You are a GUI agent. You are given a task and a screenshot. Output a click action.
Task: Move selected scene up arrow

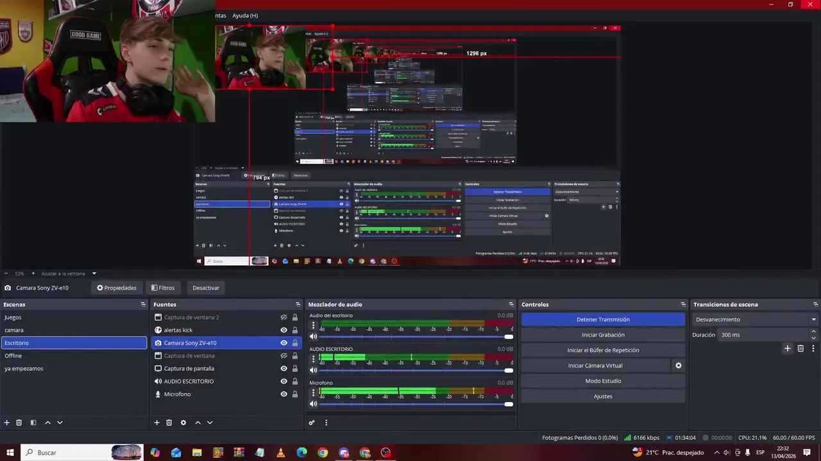pyautogui.click(x=47, y=423)
